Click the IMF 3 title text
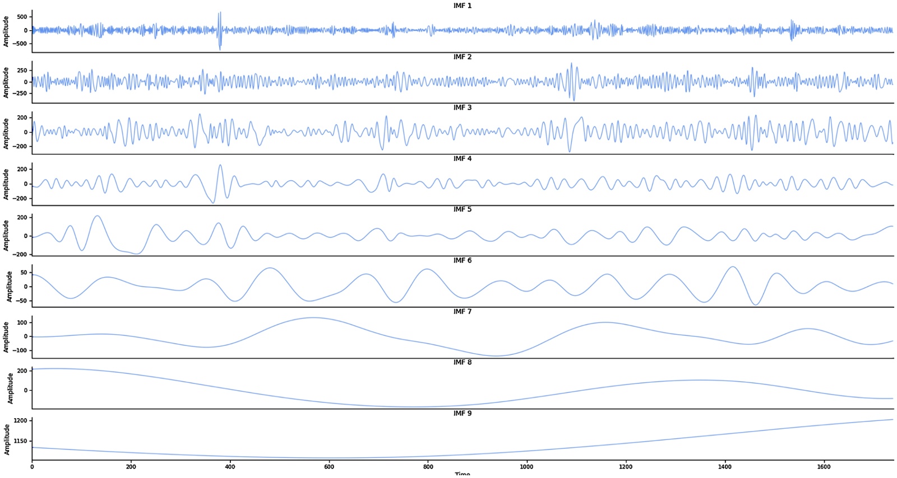The height and width of the screenshot is (478, 897). [463, 107]
